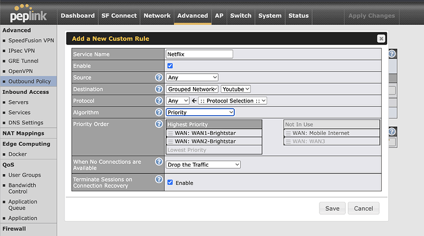Open help for When No Connections are Available
Viewport: 424px width, 236px height.
tap(159, 162)
